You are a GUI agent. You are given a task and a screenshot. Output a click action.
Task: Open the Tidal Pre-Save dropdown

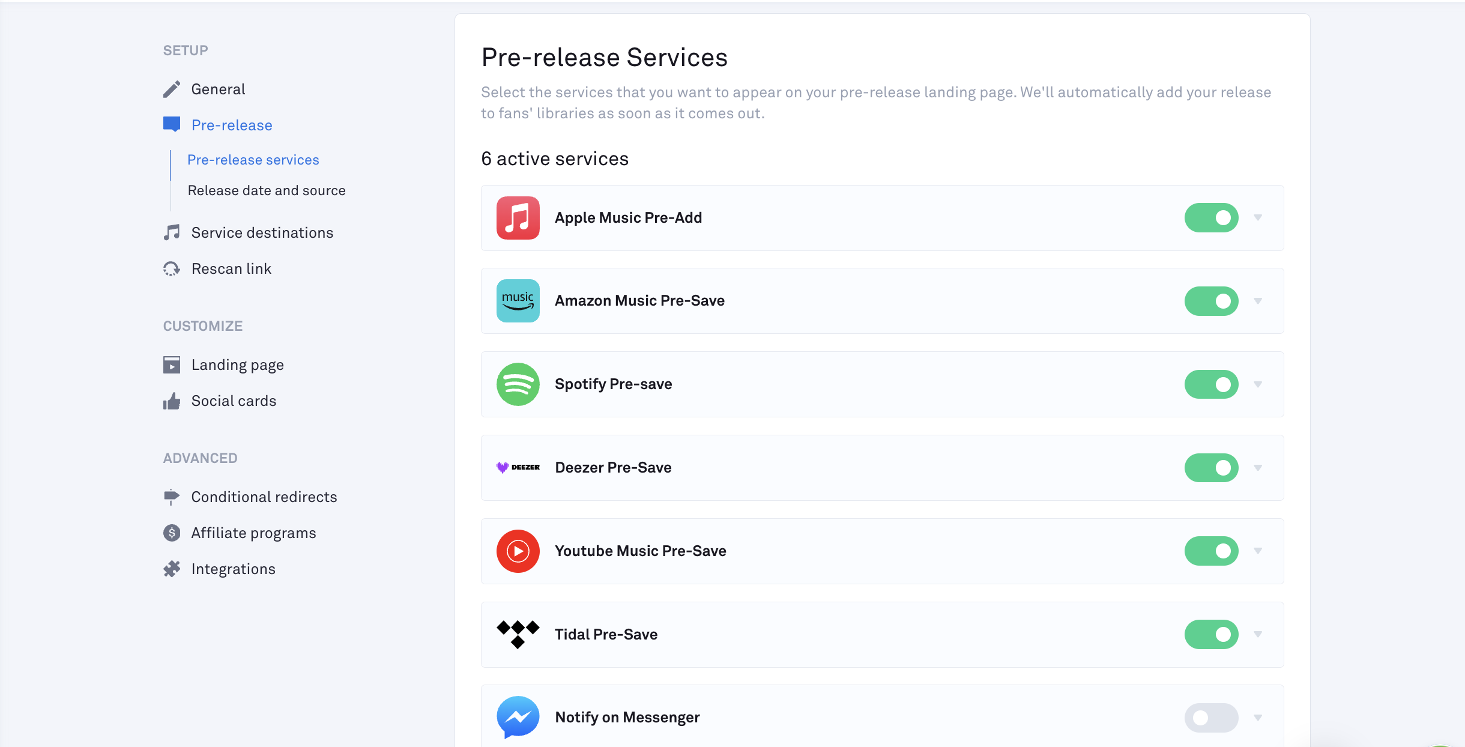1257,634
